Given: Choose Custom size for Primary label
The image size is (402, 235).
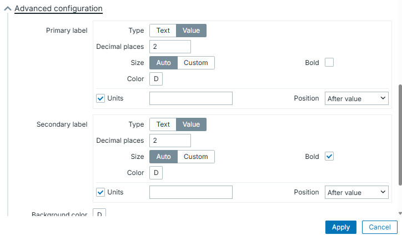Looking at the screenshot, I should click(x=195, y=63).
